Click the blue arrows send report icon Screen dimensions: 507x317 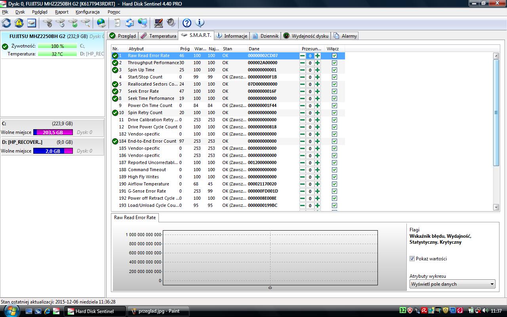[x=130, y=23]
